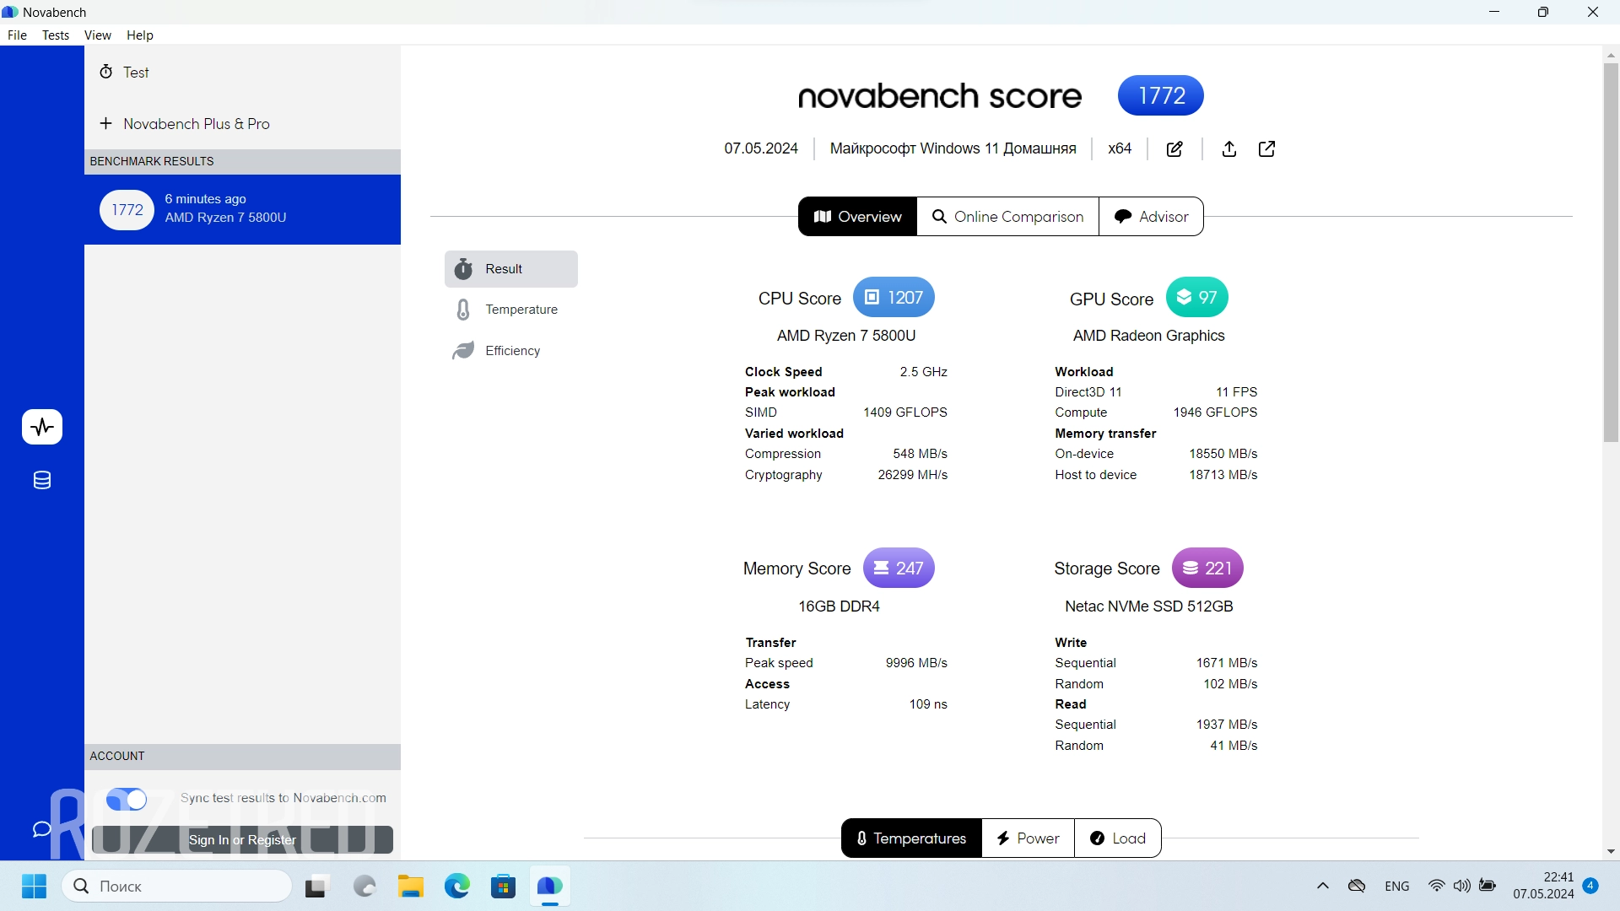Click the Windows search box Поиск
Viewport: 1620px width, 911px height.
click(x=176, y=887)
